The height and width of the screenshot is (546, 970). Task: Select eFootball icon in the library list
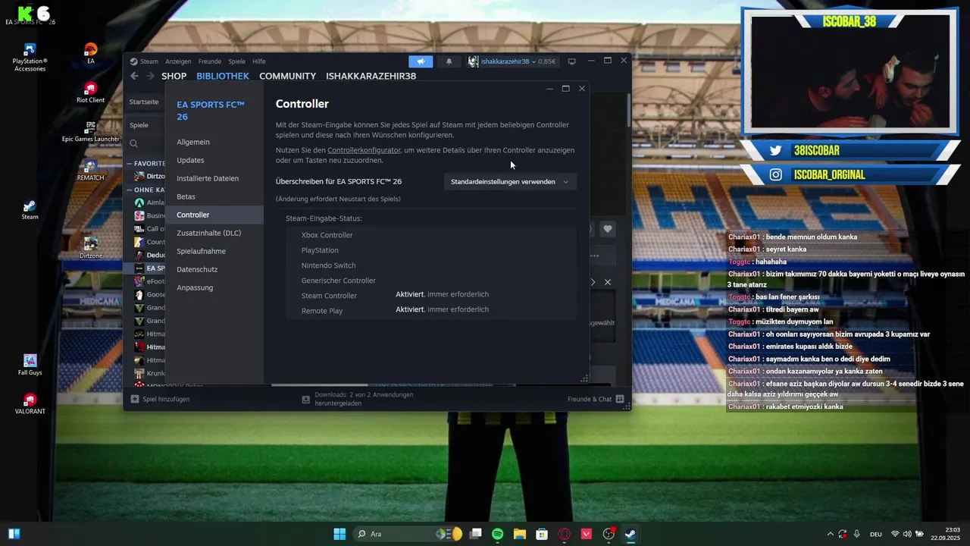[x=139, y=281]
